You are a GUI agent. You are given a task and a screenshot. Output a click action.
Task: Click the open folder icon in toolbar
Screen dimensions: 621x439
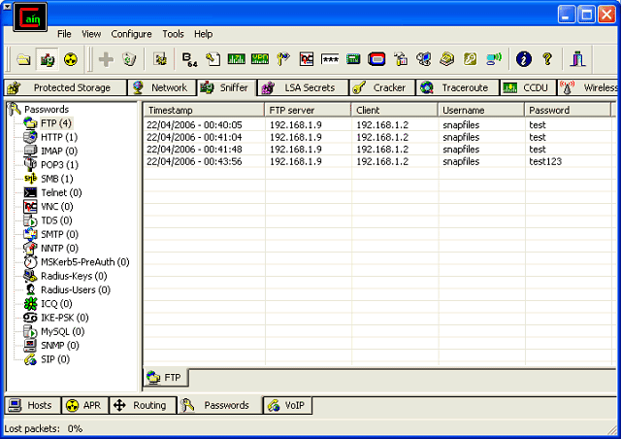[x=23, y=59]
